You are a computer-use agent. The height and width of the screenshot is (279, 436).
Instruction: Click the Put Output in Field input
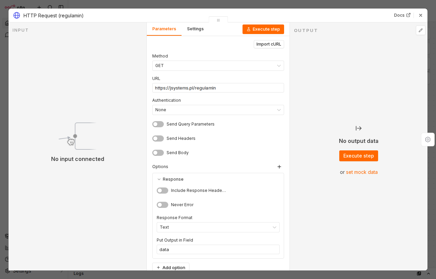pyautogui.click(x=218, y=249)
